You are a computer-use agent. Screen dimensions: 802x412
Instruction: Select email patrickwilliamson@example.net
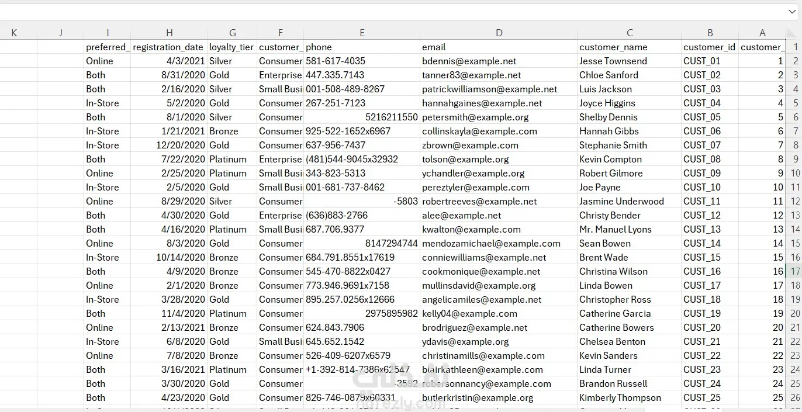499,89
